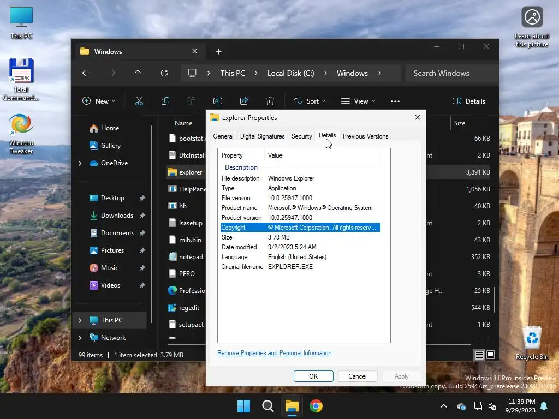Image resolution: width=559 pixels, height=419 pixels.
Task: Click the Delete trash icon
Action: [x=270, y=101]
